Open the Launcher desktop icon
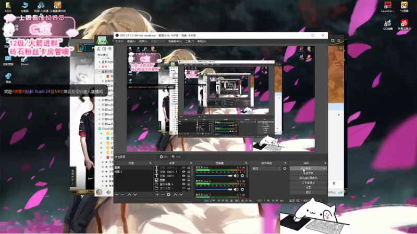 (x=387, y=7)
